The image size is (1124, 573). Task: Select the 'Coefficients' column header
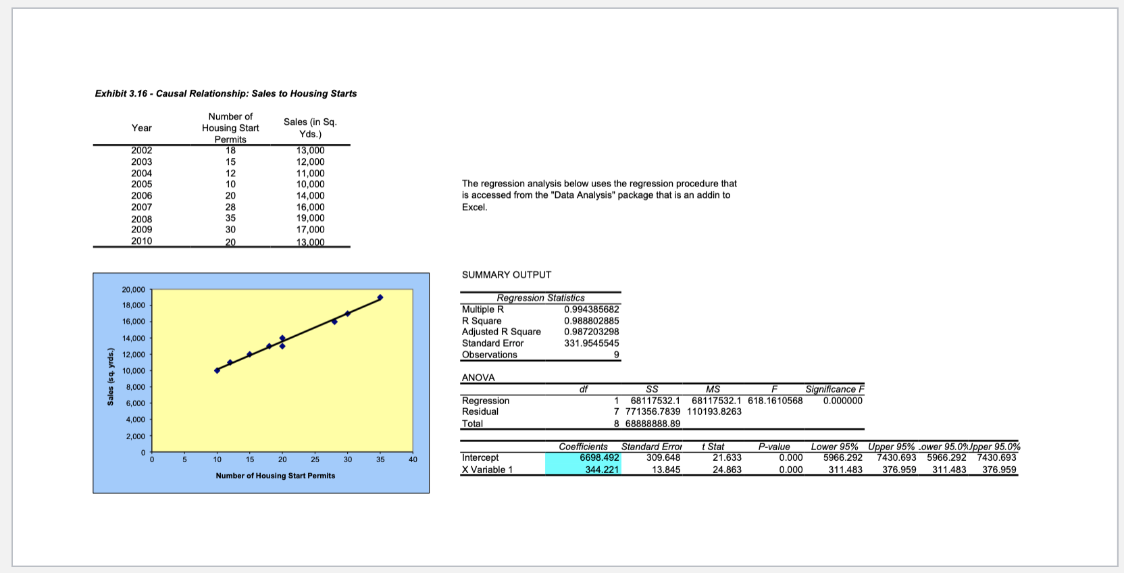tap(584, 447)
